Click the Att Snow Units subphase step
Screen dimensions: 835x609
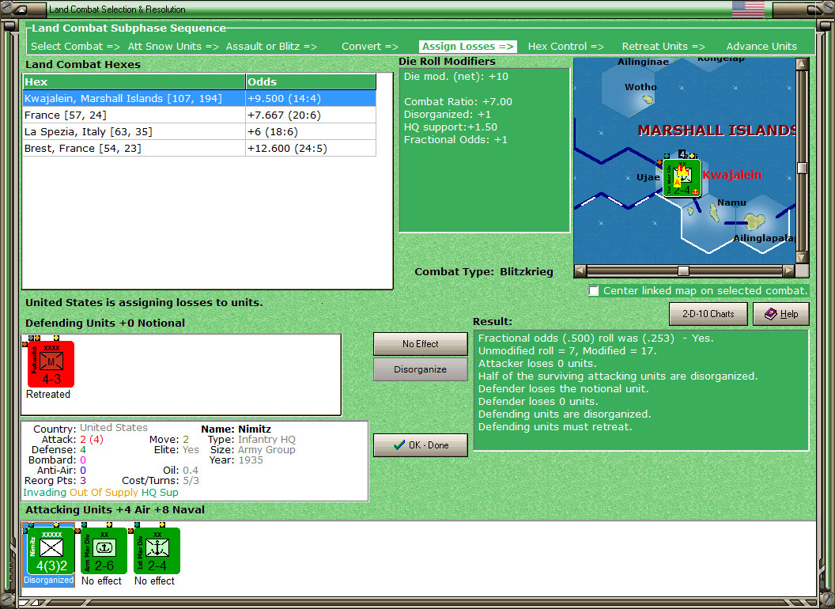(x=173, y=47)
